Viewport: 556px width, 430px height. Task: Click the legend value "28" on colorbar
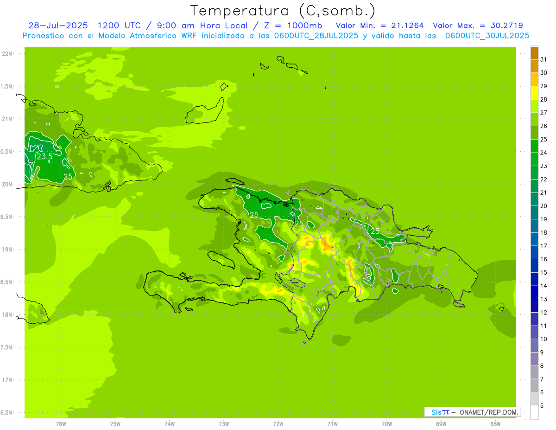coord(543,99)
